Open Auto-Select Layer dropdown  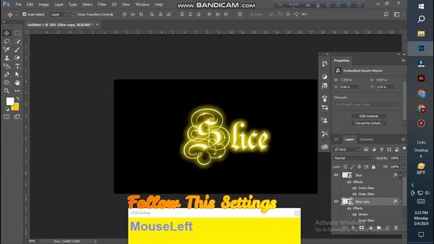(x=58, y=14)
